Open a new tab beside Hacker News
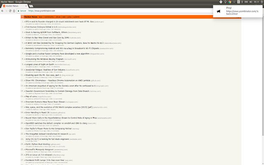The height and width of the screenshot is (165, 264). pos(31,6)
